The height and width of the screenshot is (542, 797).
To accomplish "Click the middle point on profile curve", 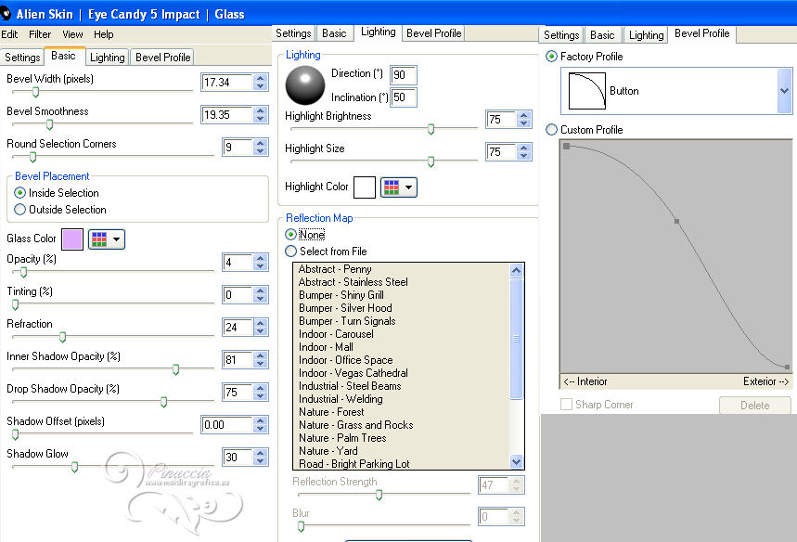I will coord(676,221).
